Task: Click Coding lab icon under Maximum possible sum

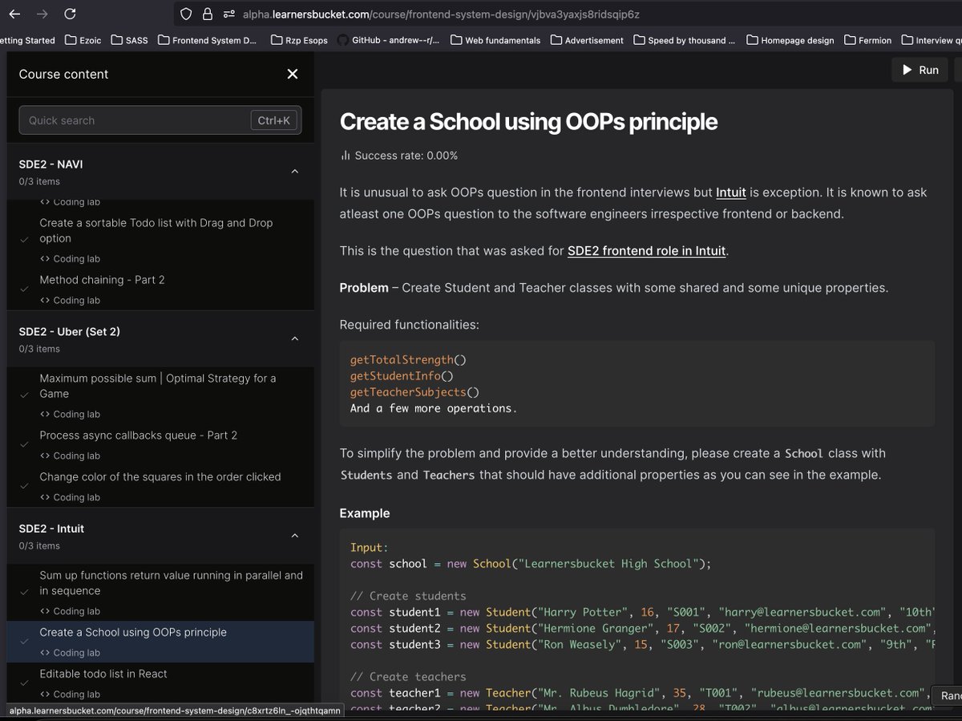Action: 45,414
